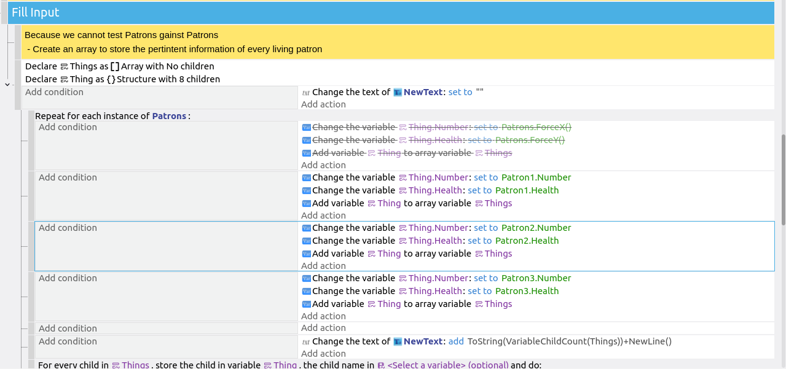This screenshot has width=786, height=369.
Task: Click the Things array variable icon in Declare line
Action: click(64, 66)
